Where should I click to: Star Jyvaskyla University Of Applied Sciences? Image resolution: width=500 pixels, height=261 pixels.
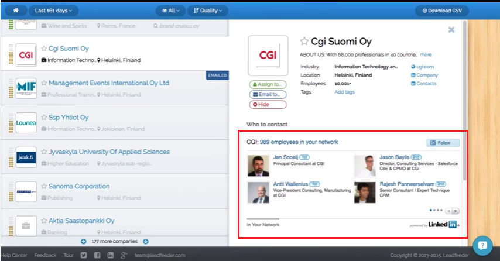[x=44, y=152]
